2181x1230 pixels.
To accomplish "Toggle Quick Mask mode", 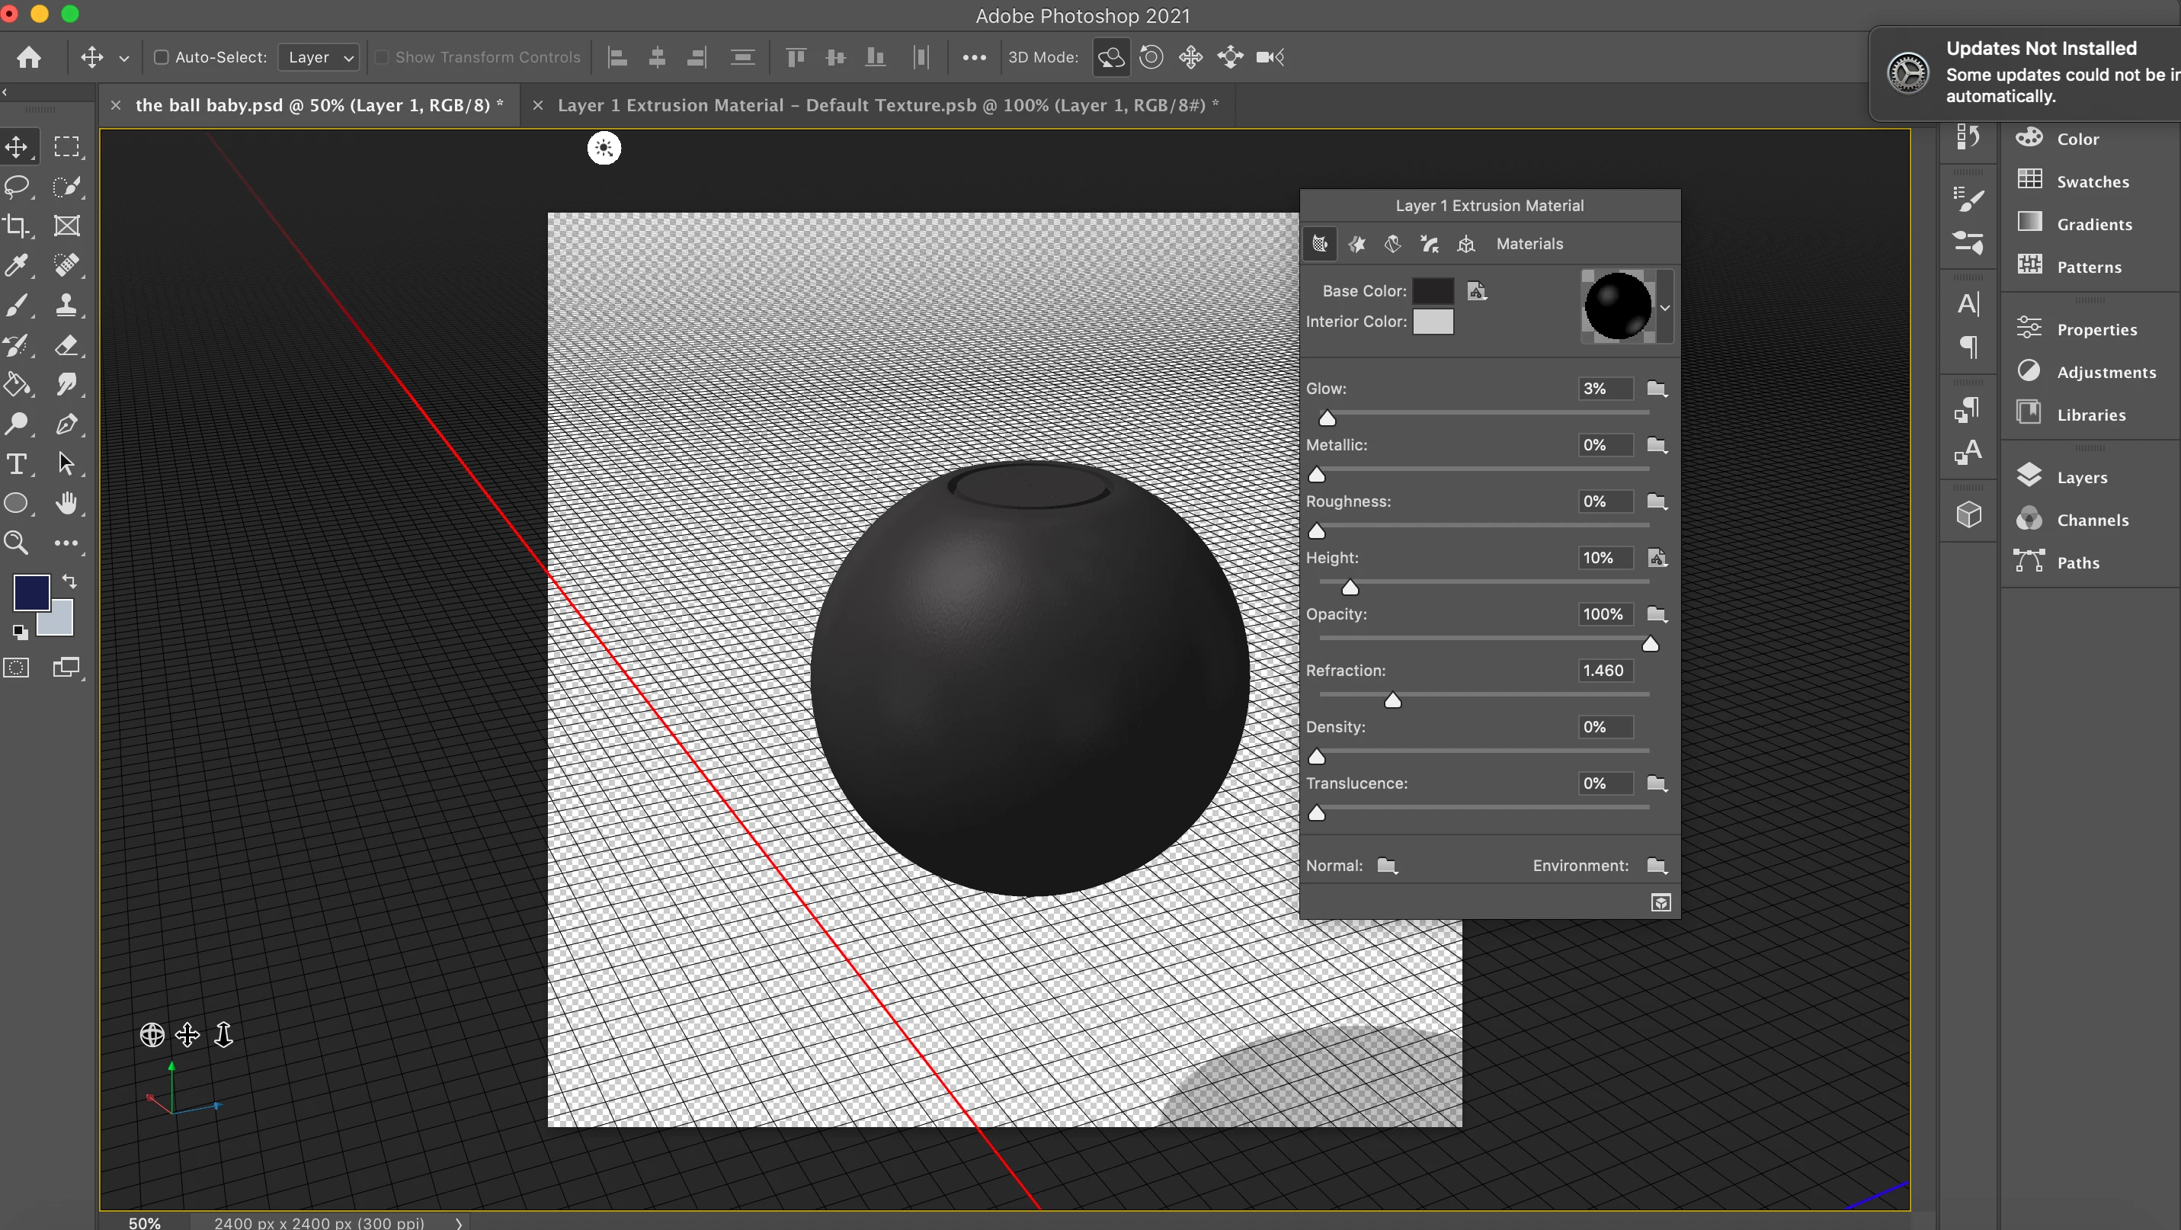I will tap(17, 668).
